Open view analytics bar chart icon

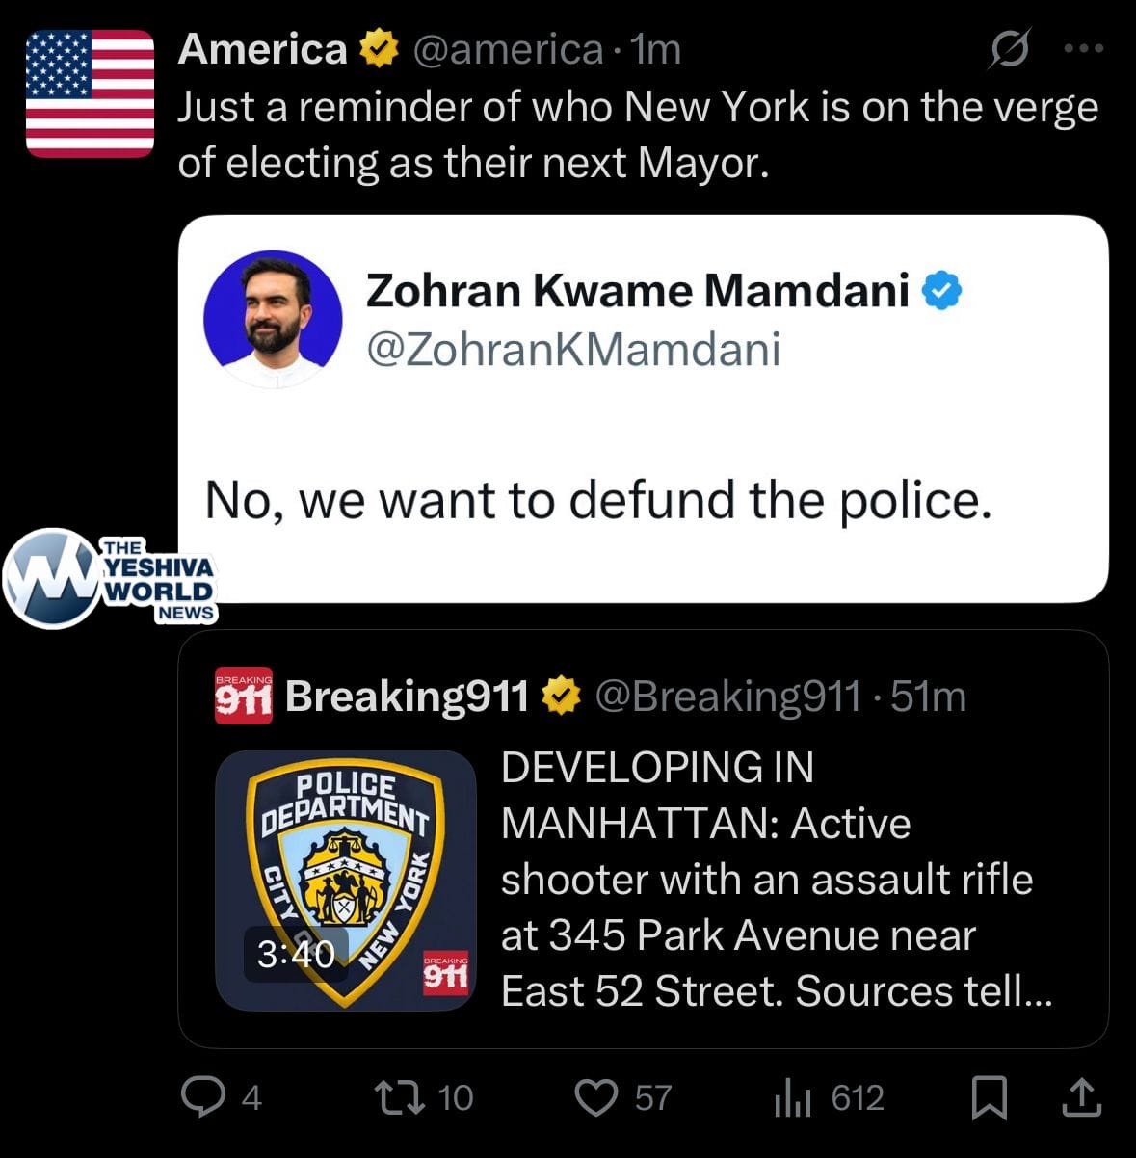pos(793,1097)
